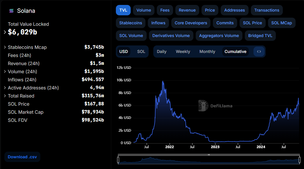Click the SOL Market Cap value $78,934b
The height and width of the screenshot is (169, 304).
tap(93, 112)
